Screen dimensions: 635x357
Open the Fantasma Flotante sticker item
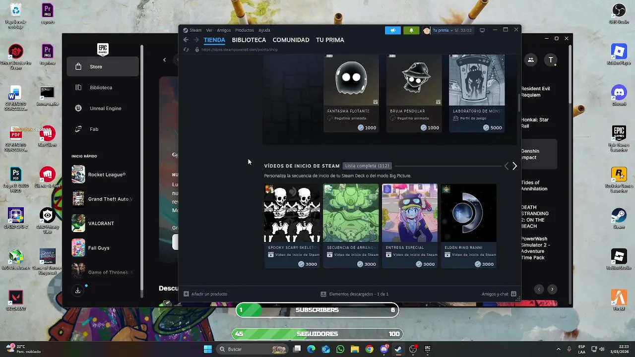click(x=351, y=93)
